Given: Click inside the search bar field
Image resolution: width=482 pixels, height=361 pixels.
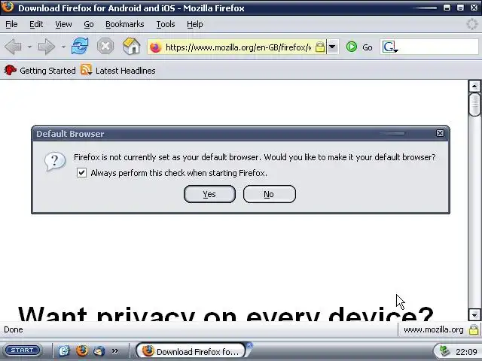Looking at the screenshot, I should (438, 47).
